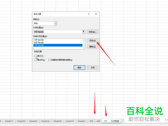Select the active 7月 sheet tab
Viewport: 168px width, 126px height.
point(106,121)
